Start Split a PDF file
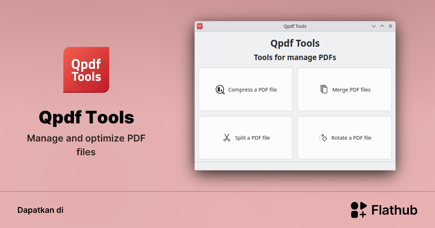435x228 pixels. click(x=245, y=138)
